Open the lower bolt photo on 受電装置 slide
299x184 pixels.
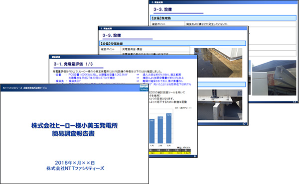pos(220,104)
